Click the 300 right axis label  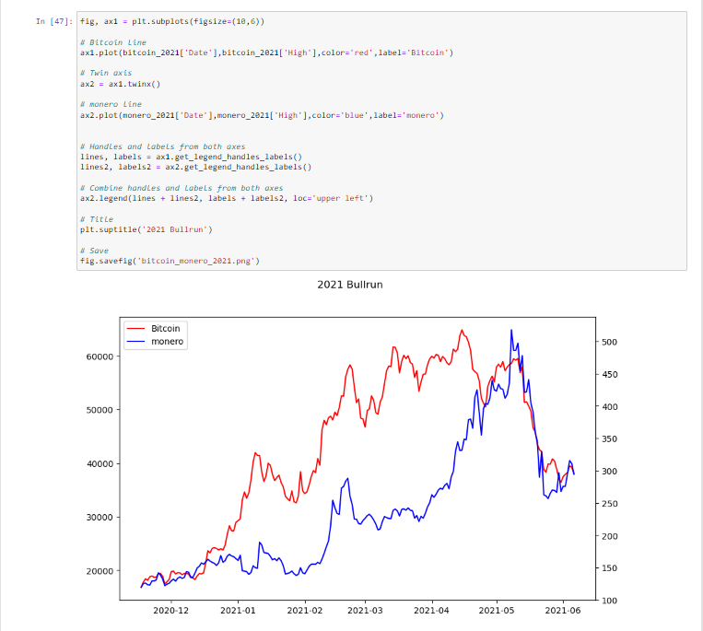[x=609, y=472]
